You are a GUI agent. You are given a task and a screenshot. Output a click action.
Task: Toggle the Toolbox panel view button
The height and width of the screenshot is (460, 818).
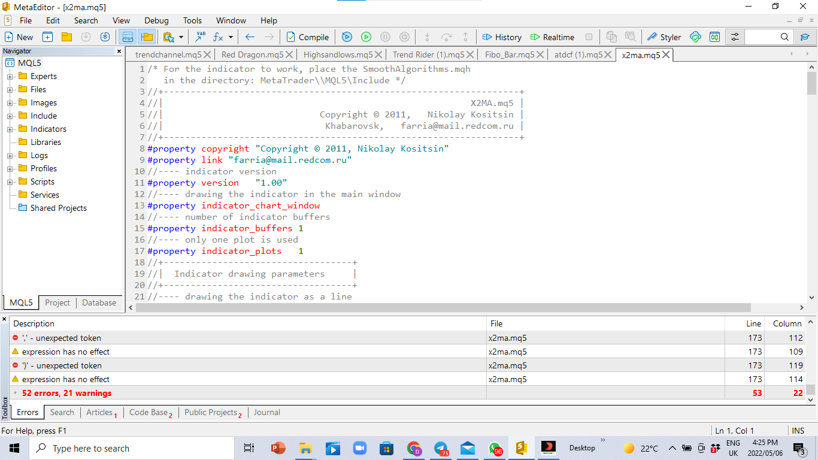[128, 37]
